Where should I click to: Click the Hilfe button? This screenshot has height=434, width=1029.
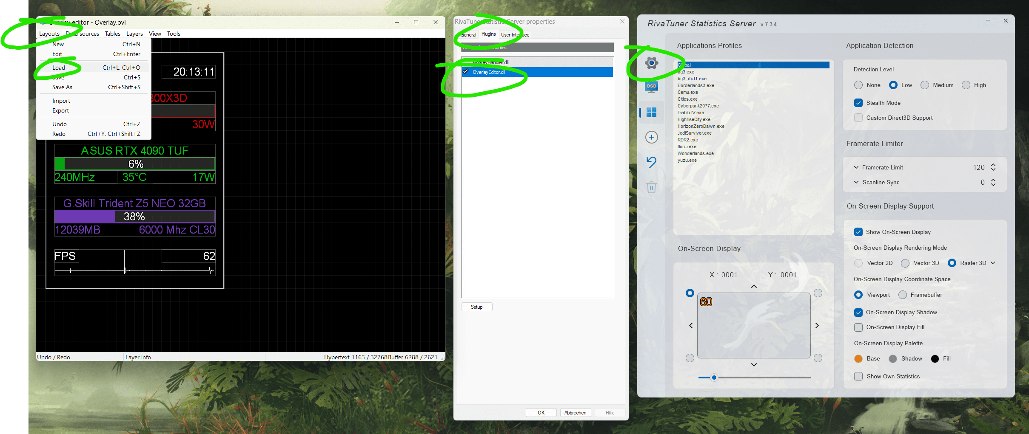tap(610, 413)
